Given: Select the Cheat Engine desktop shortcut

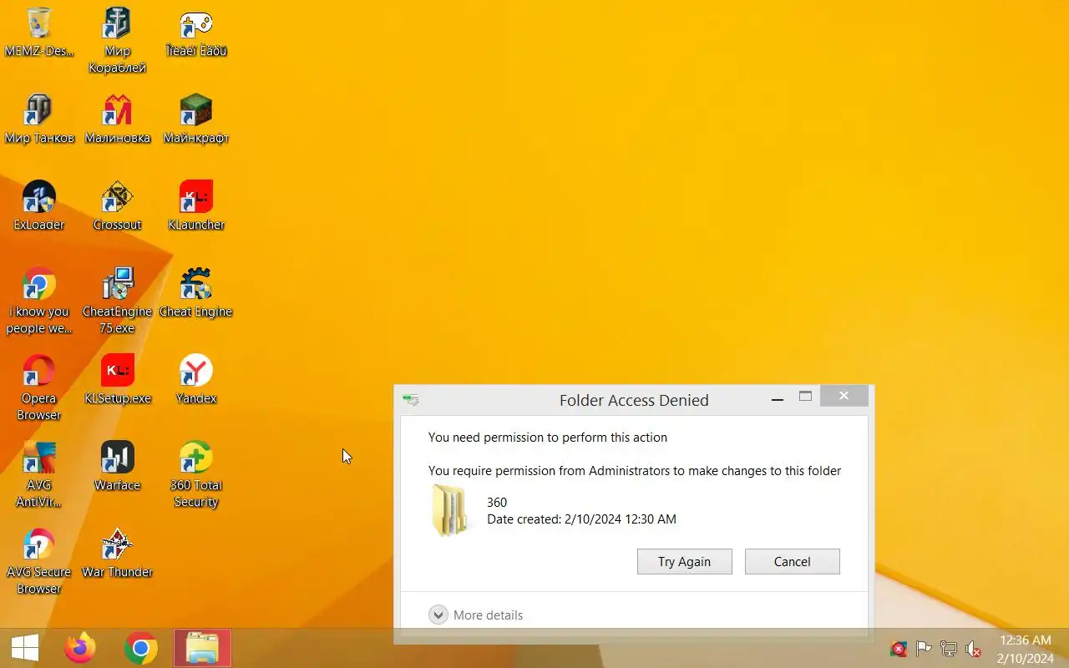Looking at the screenshot, I should (195, 293).
